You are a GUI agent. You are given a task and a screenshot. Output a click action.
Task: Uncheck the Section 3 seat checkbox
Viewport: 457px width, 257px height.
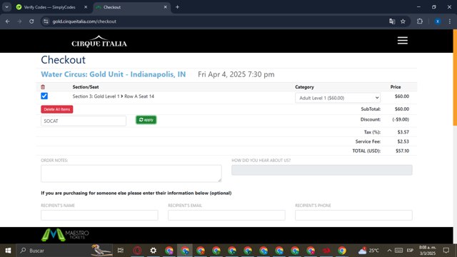(44, 96)
